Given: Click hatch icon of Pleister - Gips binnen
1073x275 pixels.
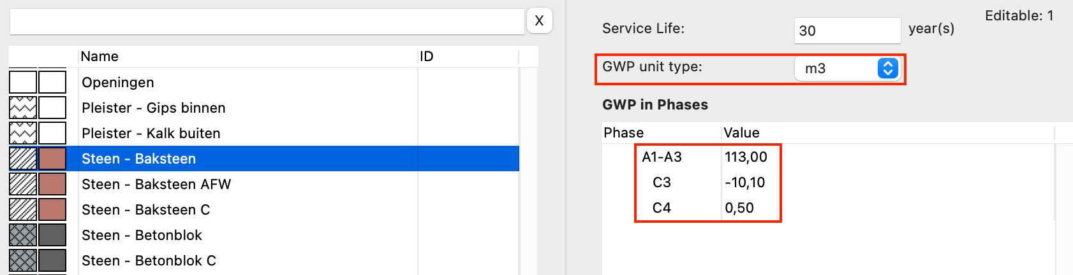Looking at the screenshot, I should [23, 108].
